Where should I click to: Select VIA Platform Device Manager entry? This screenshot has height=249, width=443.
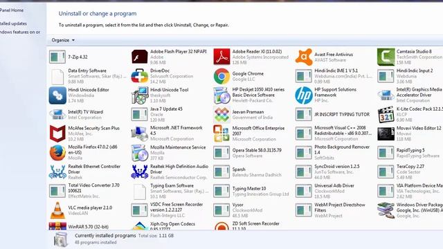coord(410,191)
